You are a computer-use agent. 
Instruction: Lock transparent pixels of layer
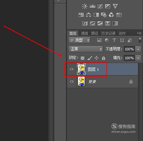(x=82, y=58)
